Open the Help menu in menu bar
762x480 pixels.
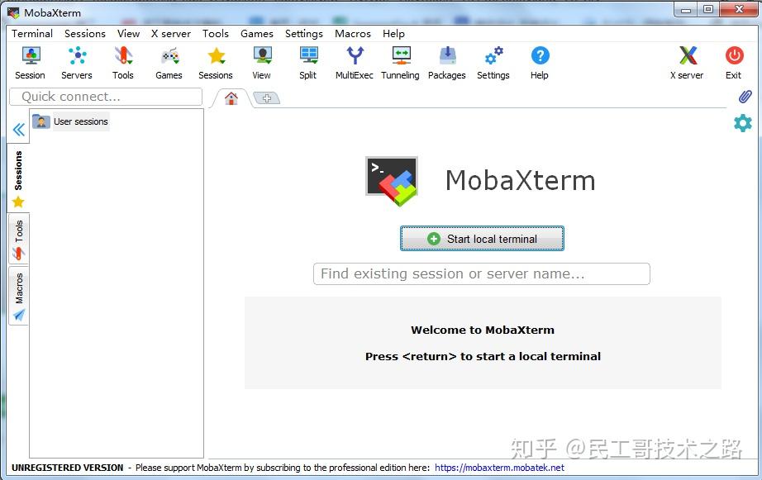(x=393, y=34)
